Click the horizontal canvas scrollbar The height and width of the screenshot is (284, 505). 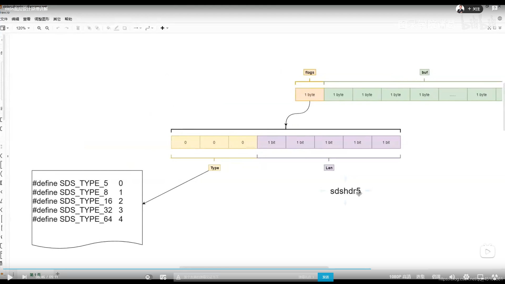(x=254, y=267)
